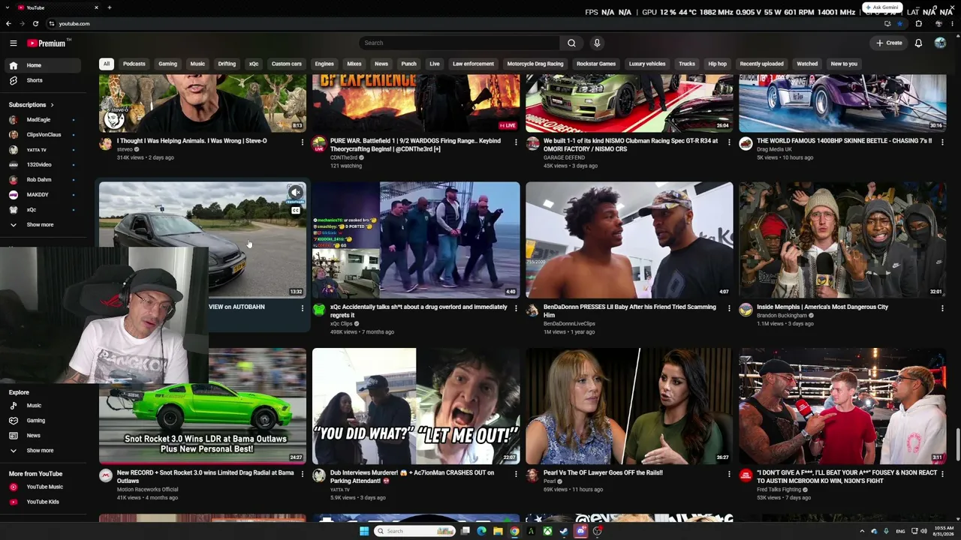
Task: Open Explore Music in the sidebar
Action: point(42,406)
